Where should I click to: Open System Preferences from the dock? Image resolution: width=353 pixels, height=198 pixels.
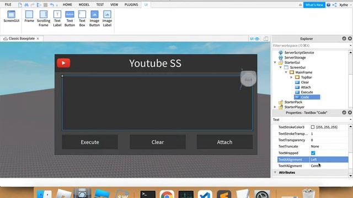[262, 194]
